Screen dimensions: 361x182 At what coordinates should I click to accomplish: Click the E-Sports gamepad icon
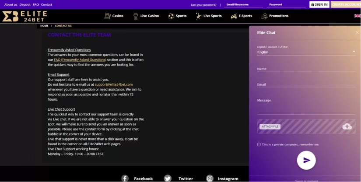pyautogui.click(x=234, y=16)
